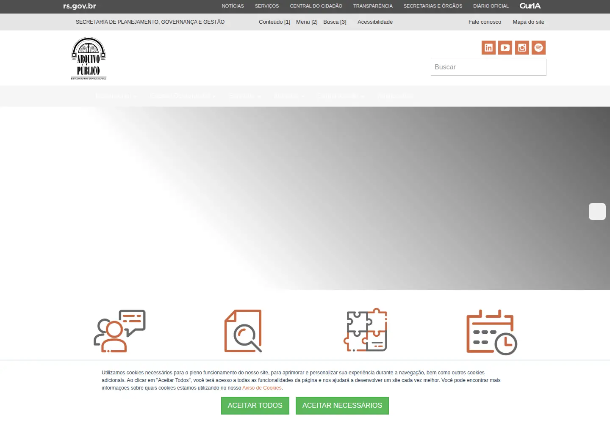
Task: Click the ACEITAR NECESSÁRIOS button
Action: click(342, 406)
